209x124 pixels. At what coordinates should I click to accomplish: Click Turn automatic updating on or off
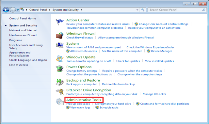[88, 61]
